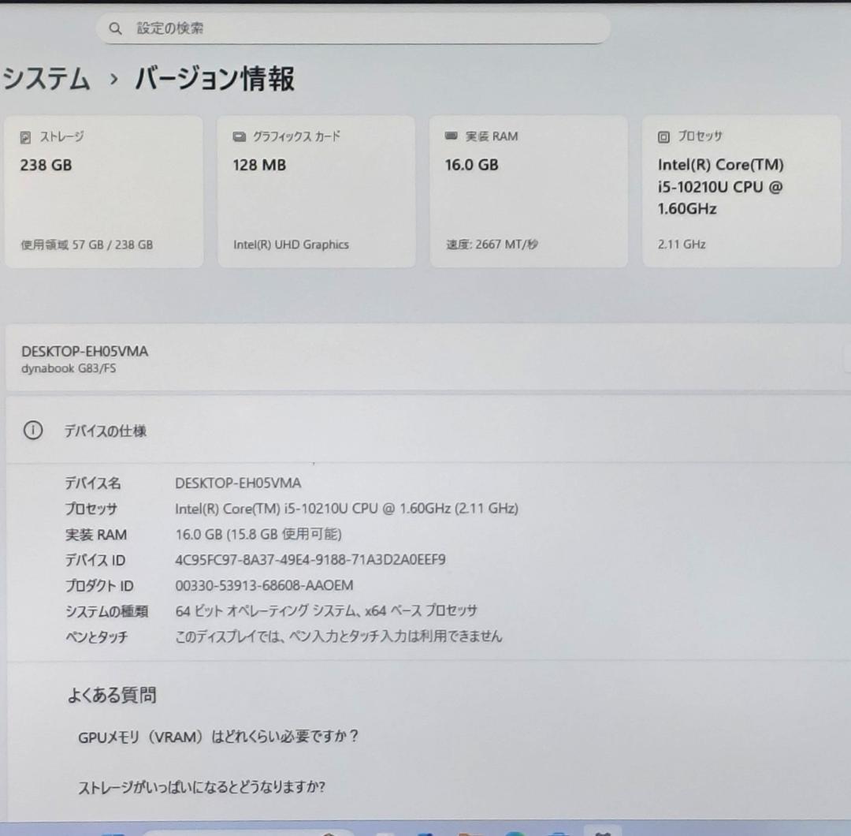The height and width of the screenshot is (836, 851).
Task: Click the ストレージ storage card icon
Action: coord(24,136)
